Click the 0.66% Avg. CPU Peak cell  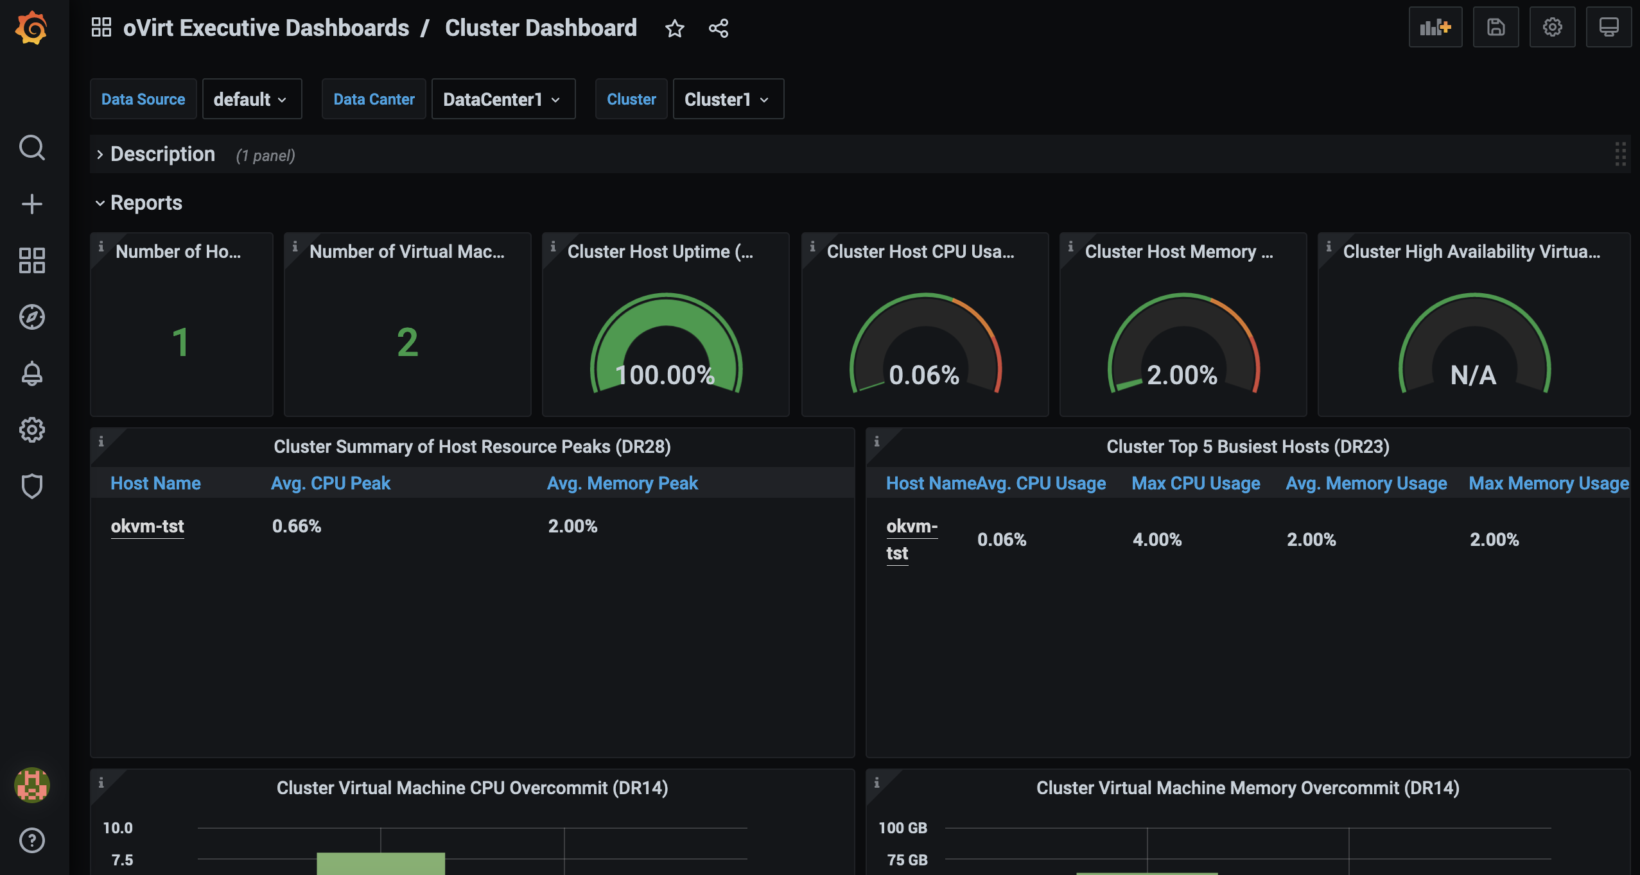[296, 526]
